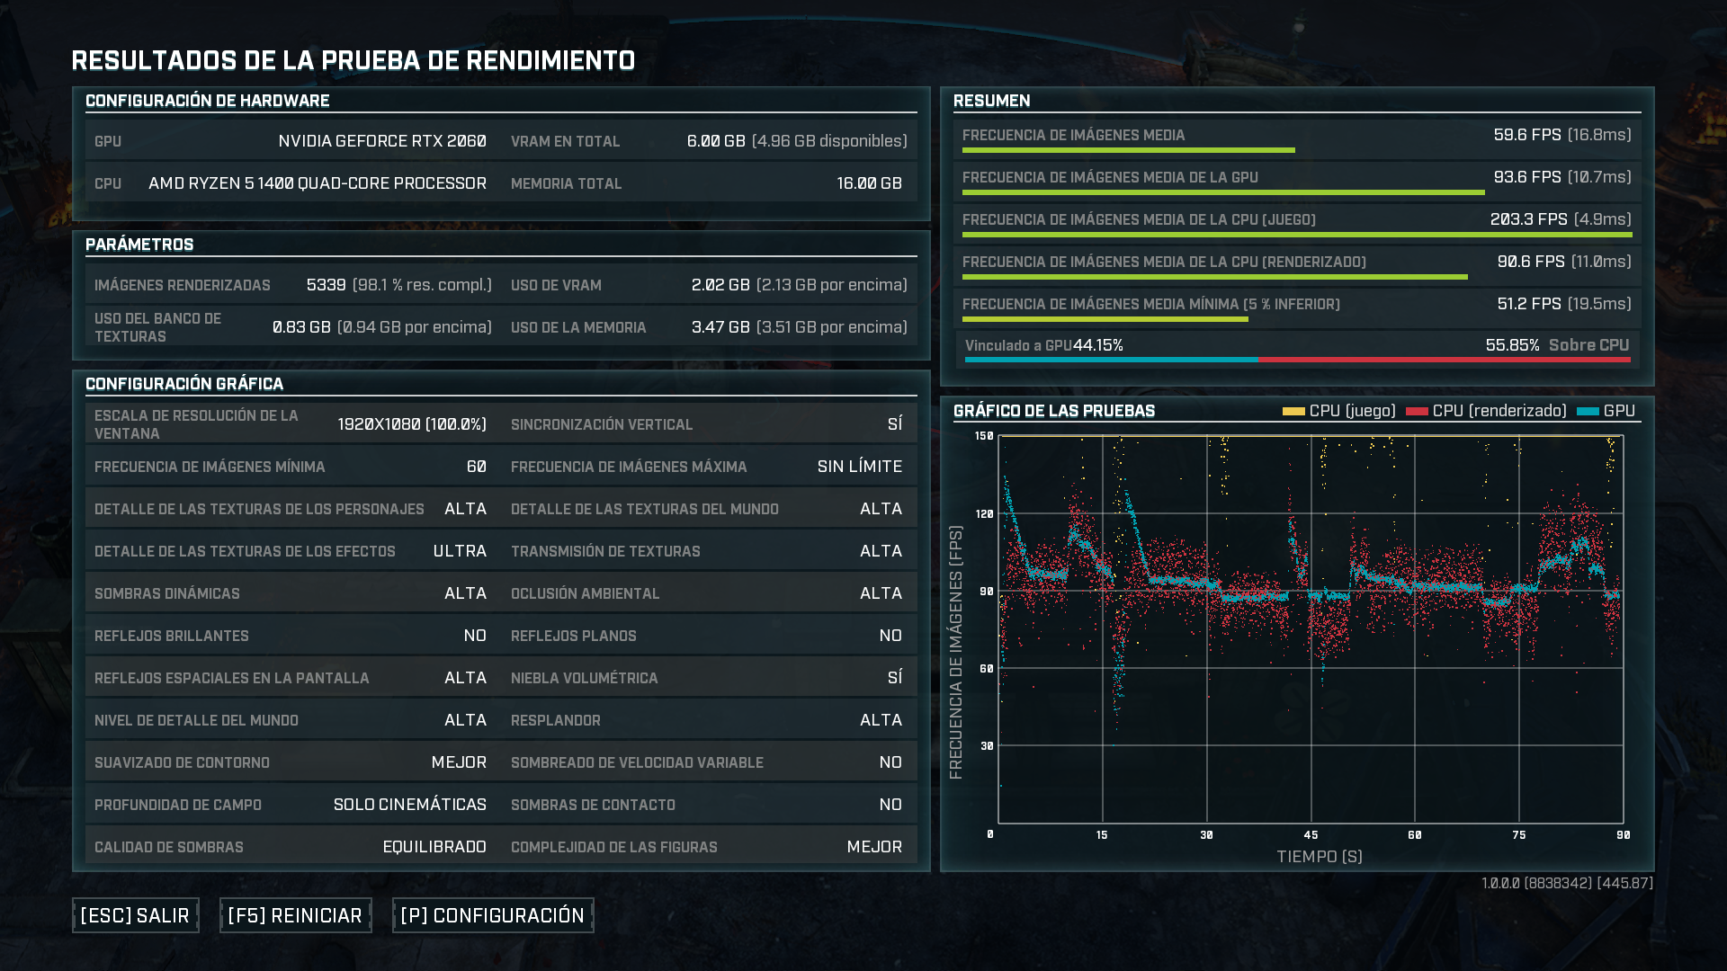The height and width of the screenshot is (971, 1727).
Task: Click the blue GPU legend swatch
Action: click(1588, 412)
